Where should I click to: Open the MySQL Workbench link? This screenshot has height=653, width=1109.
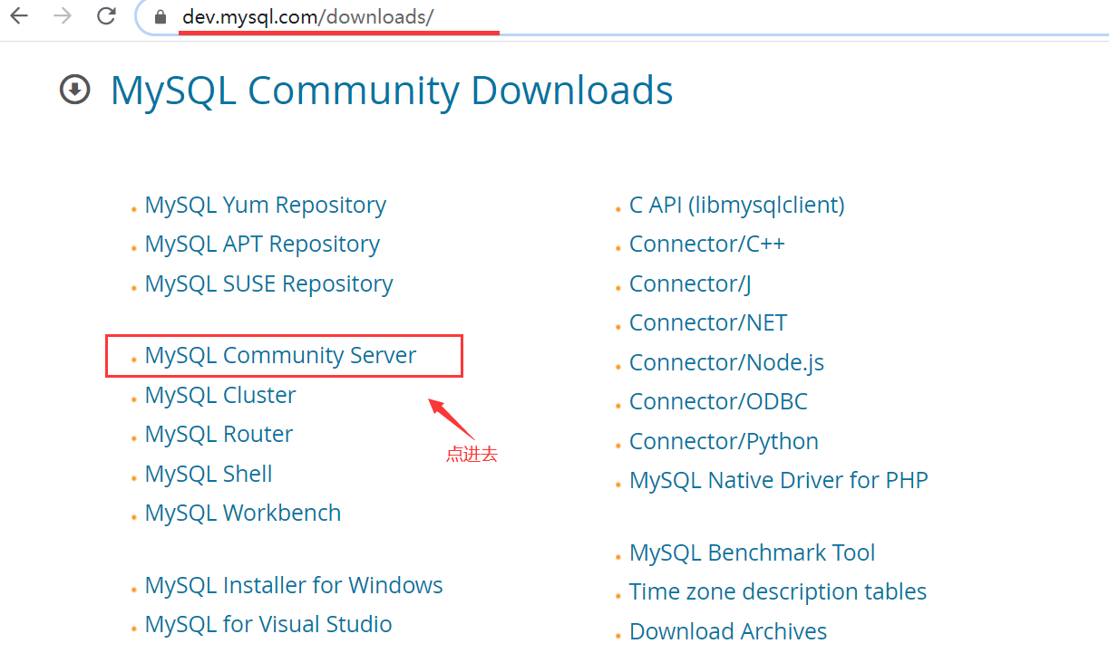coord(242,513)
